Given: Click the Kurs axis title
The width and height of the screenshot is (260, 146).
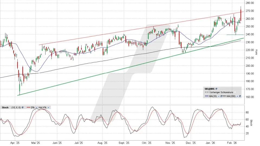Looking at the screenshot, I should tap(256, 52).
